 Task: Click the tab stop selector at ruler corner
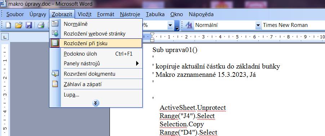(5, 37)
